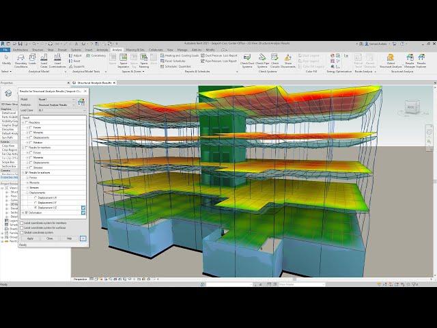Launch the Results Explorer icon
Viewport: 437px width, 328px height.
[421, 61]
